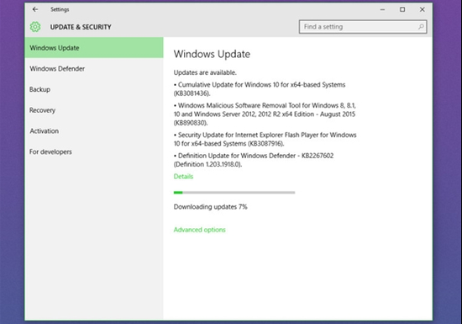Image resolution: width=462 pixels, height=324 pixels.
Task: Click the green Settings gear icon
Action: (35, 27)
